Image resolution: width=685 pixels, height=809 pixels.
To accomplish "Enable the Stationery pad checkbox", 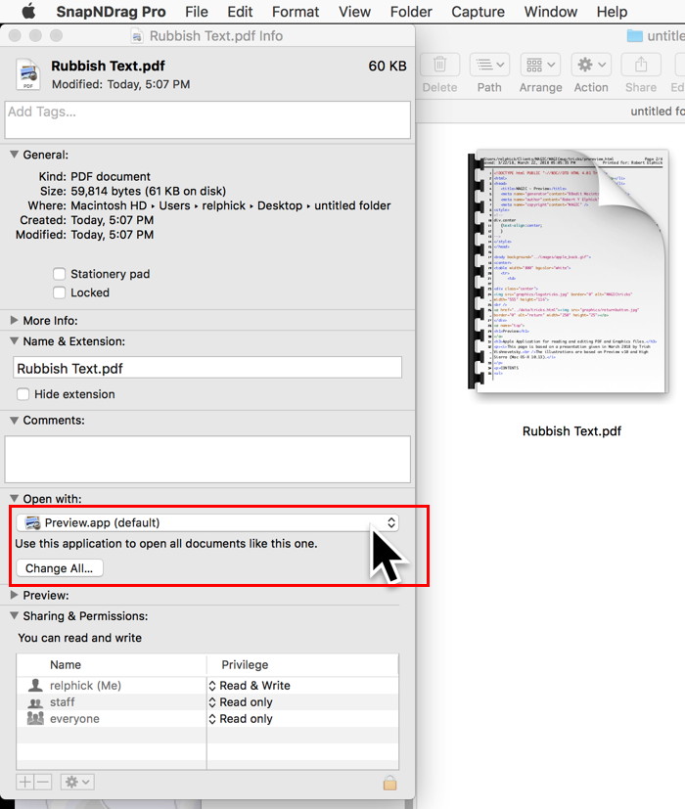I will [x=60, y=274].
